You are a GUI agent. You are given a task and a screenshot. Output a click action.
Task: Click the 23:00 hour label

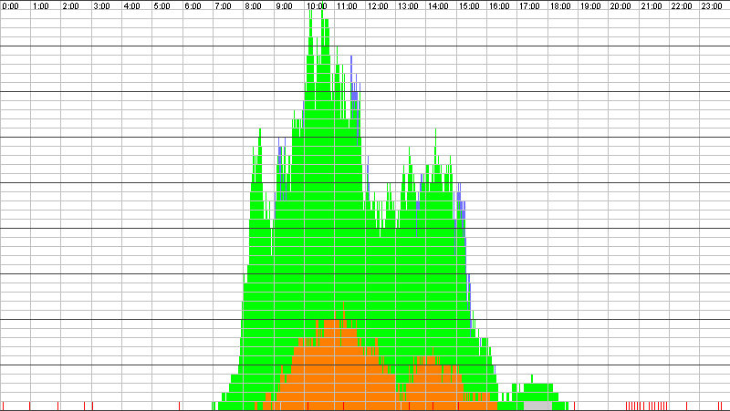pos(712,6)
